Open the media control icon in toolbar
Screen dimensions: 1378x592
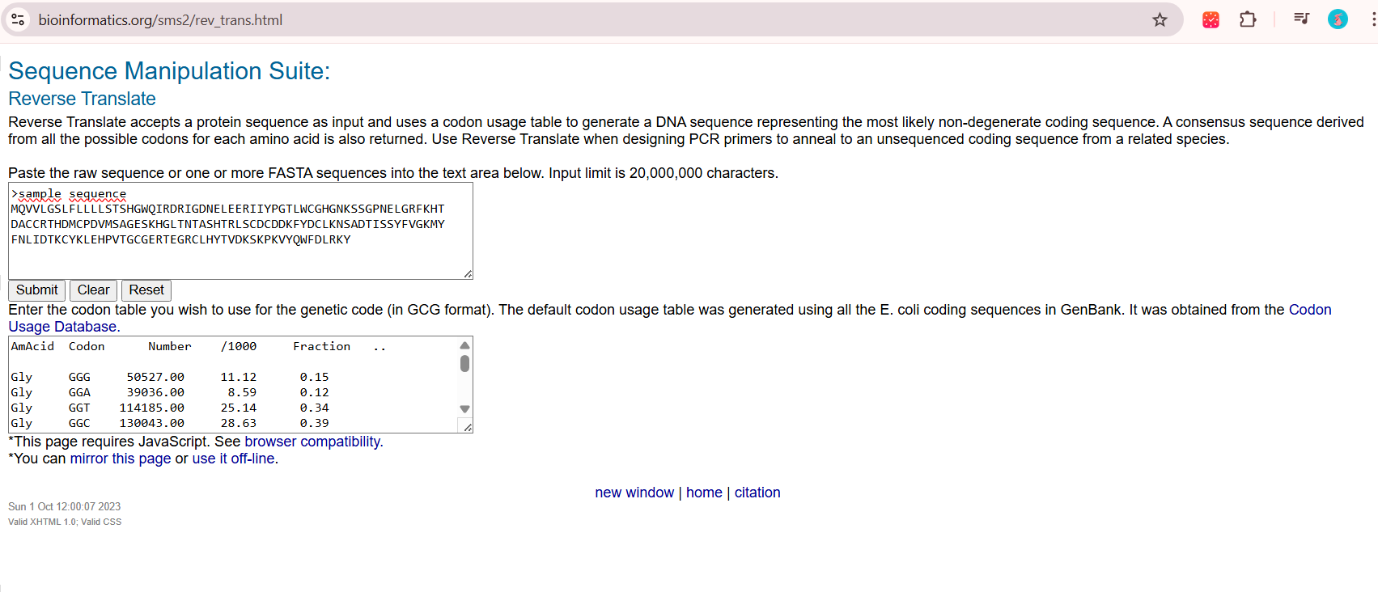pyautogui.click(x=1301, y=19)
